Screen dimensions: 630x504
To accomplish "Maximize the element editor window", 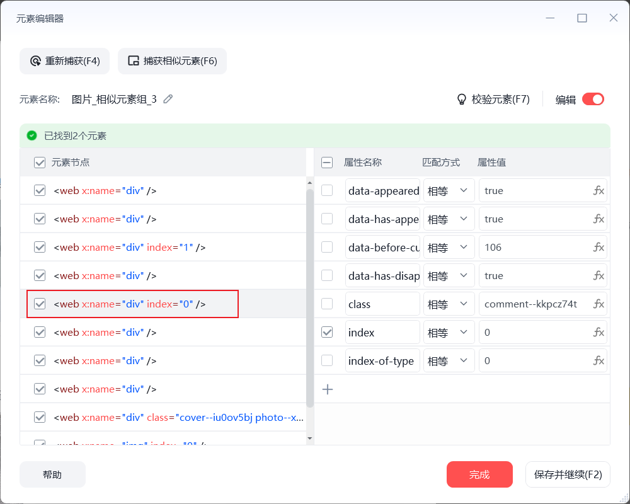I will click(x=582, y=18).
